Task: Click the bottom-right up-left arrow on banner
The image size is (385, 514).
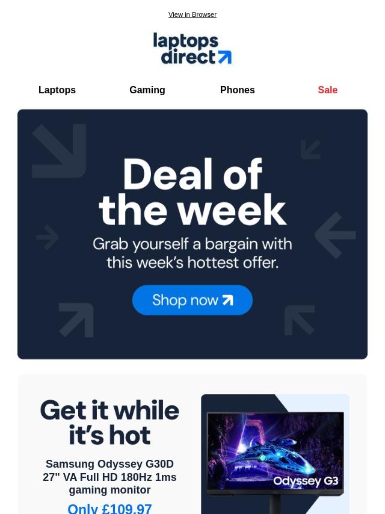Action: click(300, 320)
